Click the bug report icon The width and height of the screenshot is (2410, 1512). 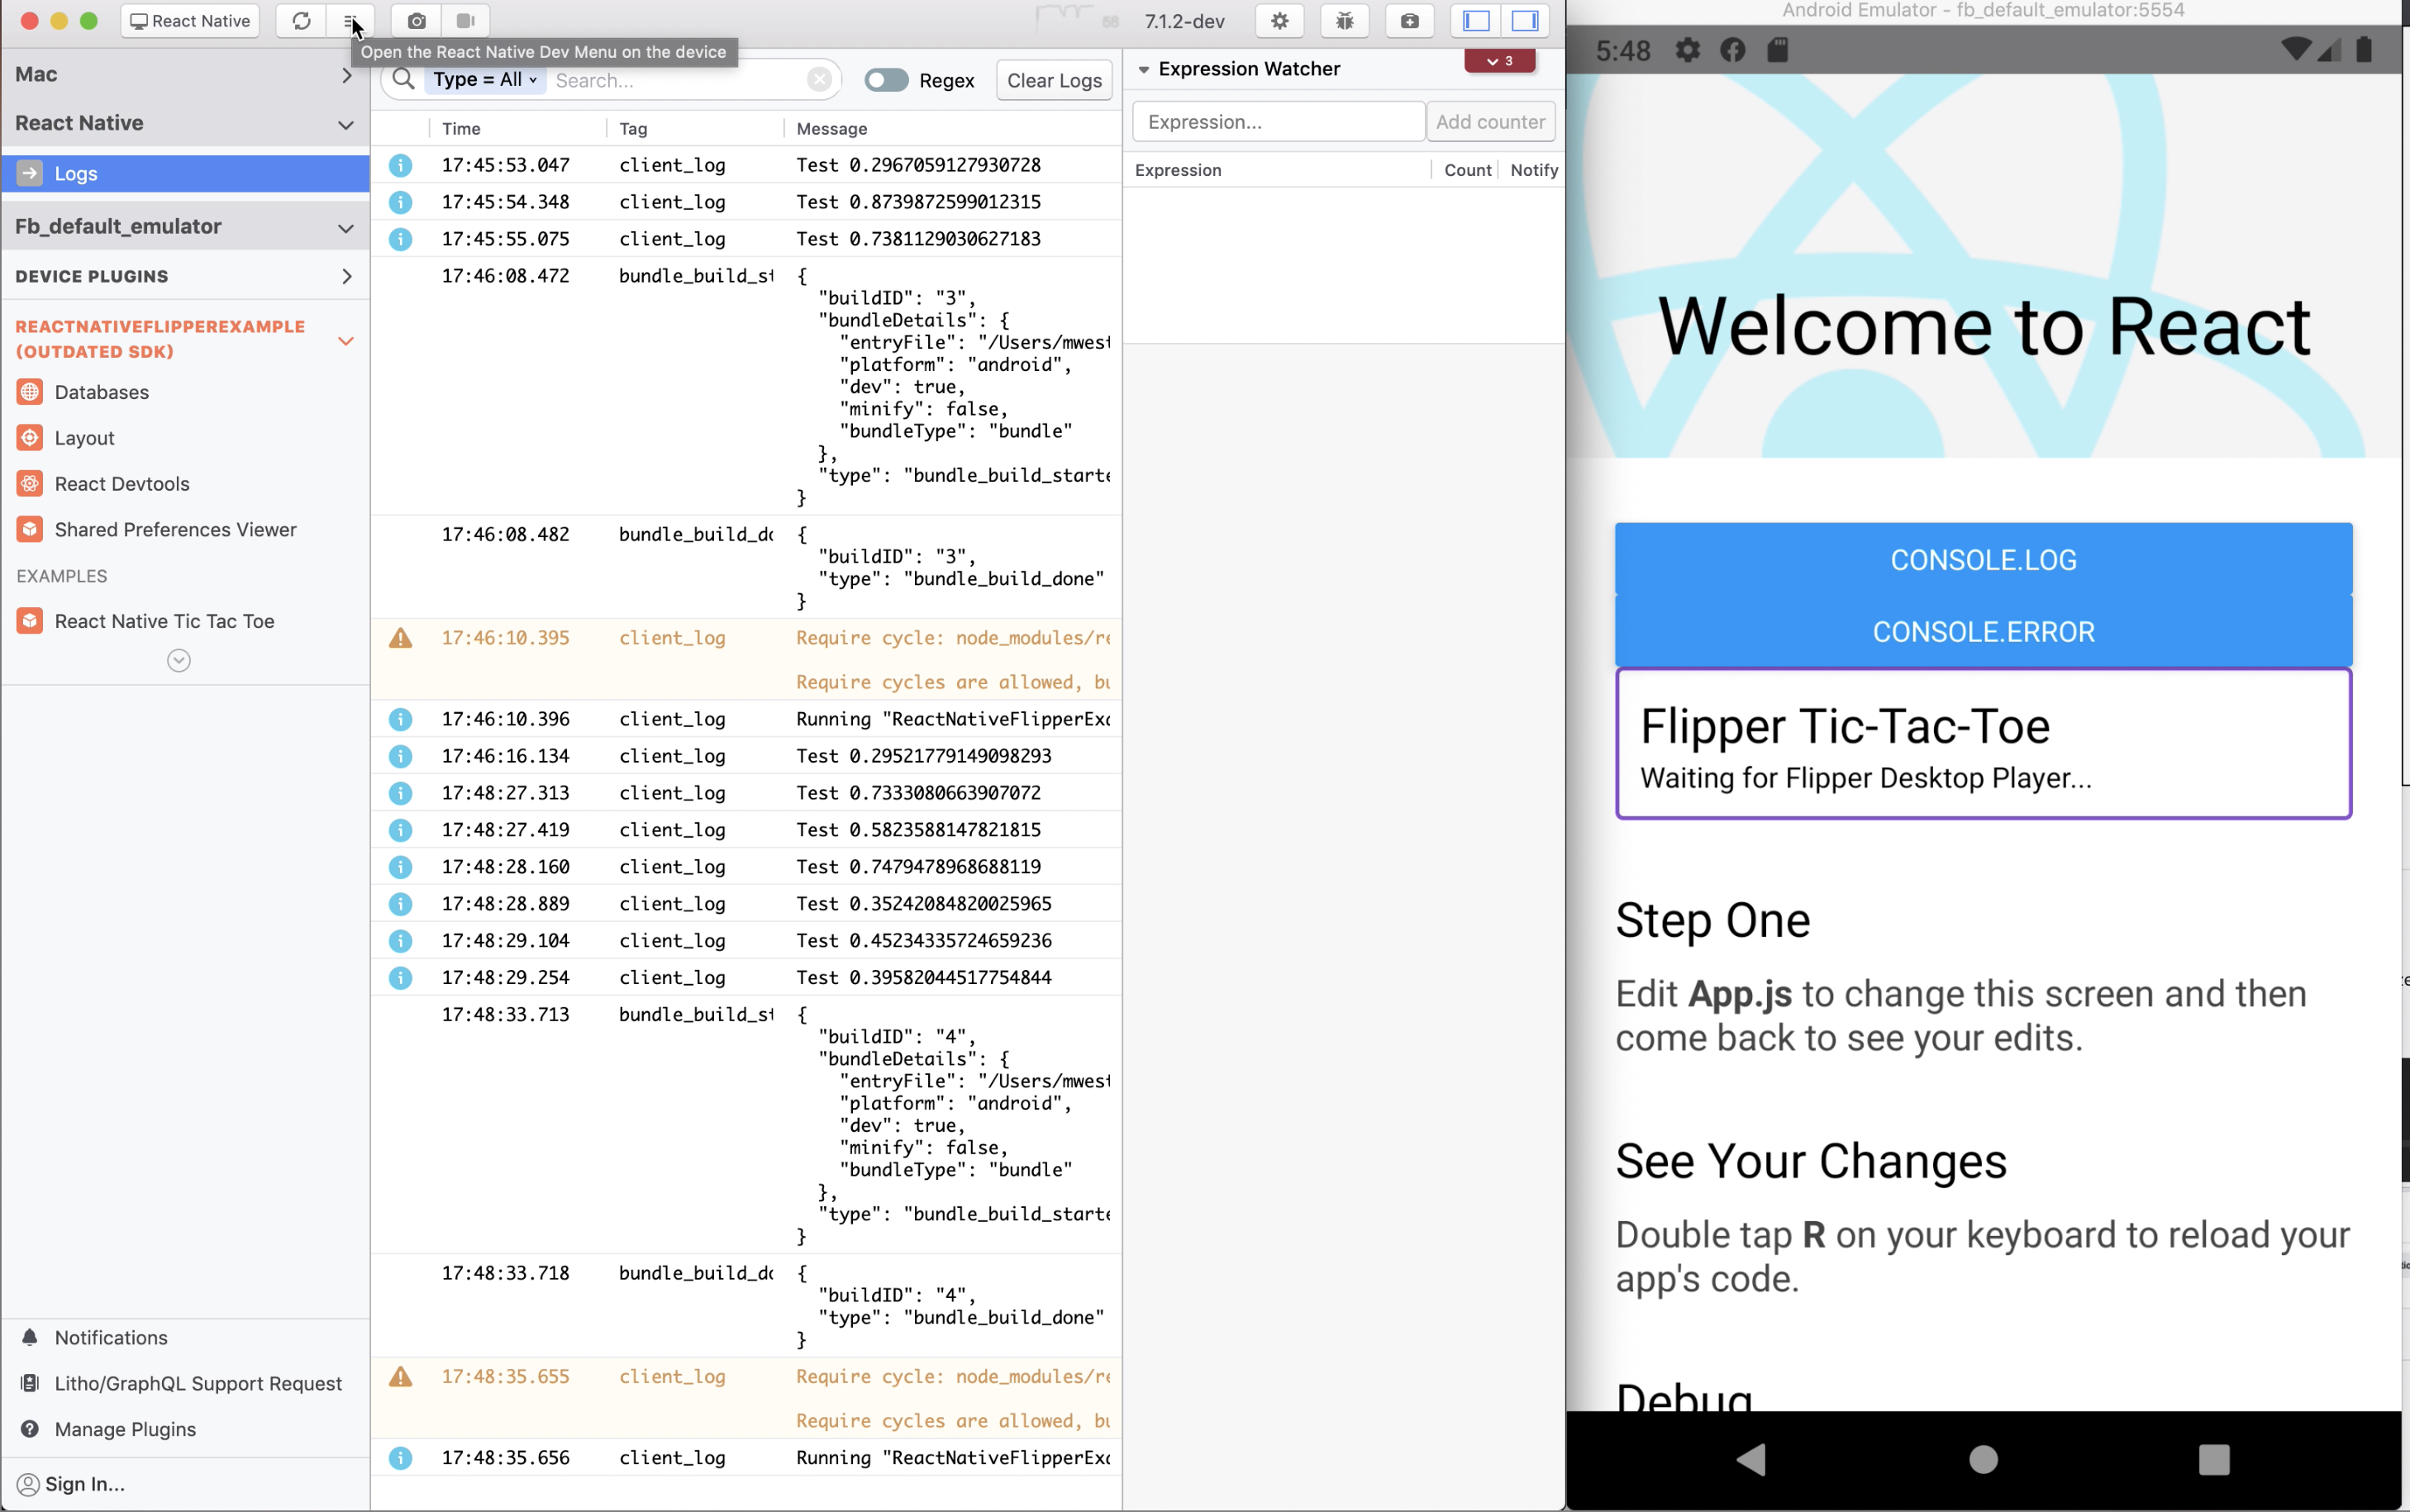click(x=1345, y=21)
